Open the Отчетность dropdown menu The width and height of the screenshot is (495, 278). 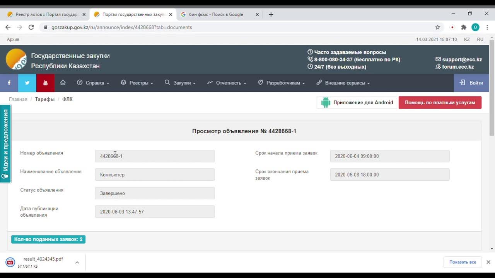(x=227, y=83)
